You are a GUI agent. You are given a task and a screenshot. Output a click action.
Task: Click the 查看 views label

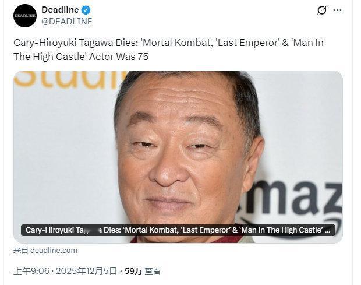[x=153, y=271]
